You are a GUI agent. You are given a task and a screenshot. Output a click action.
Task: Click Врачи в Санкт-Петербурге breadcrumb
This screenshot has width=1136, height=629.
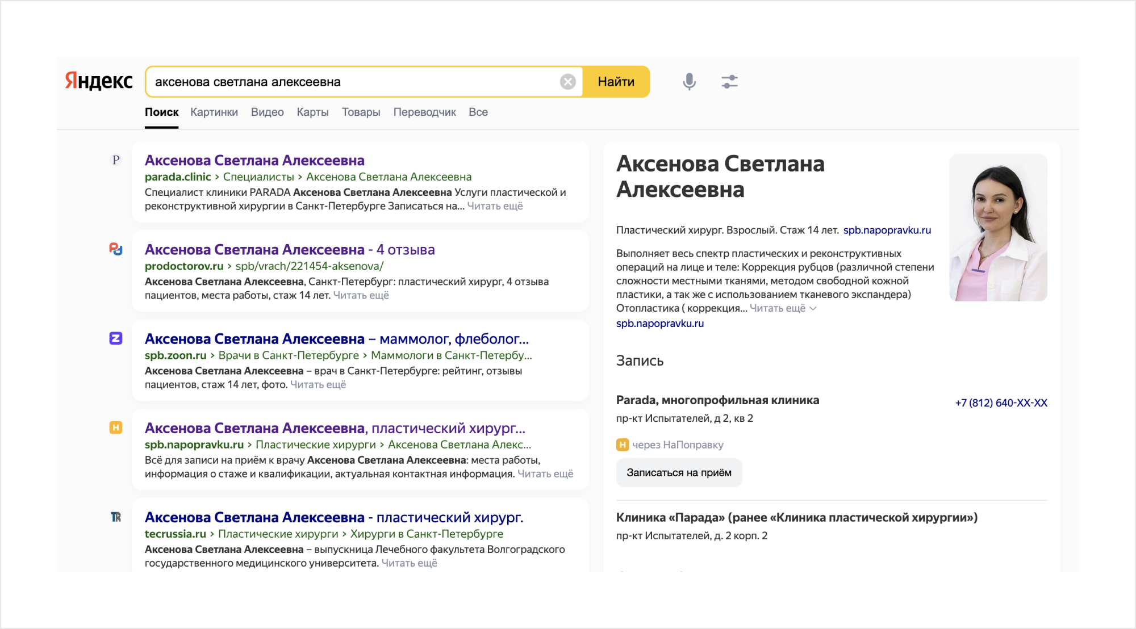point(289,355)
